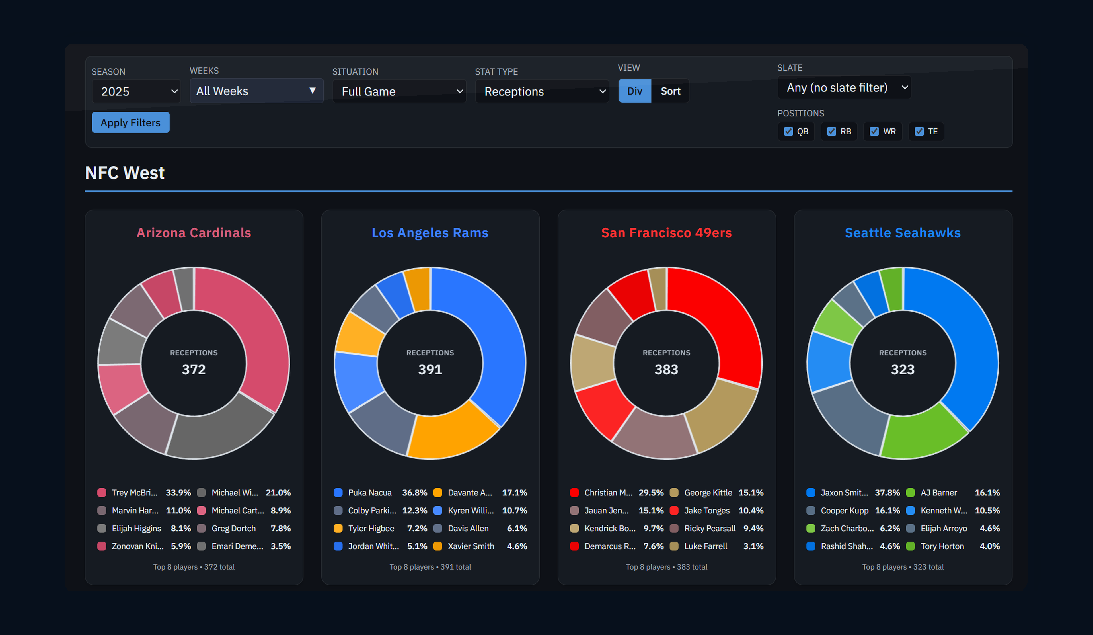Toggle the QB position checkbox

coord(788,131)
